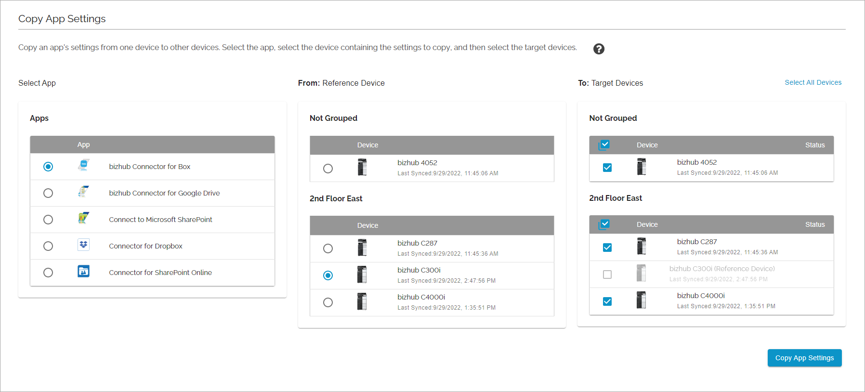The image size is (865, 392).
Task: Select Connector for SharePoint Online radio button
Action: pos(48,273)
